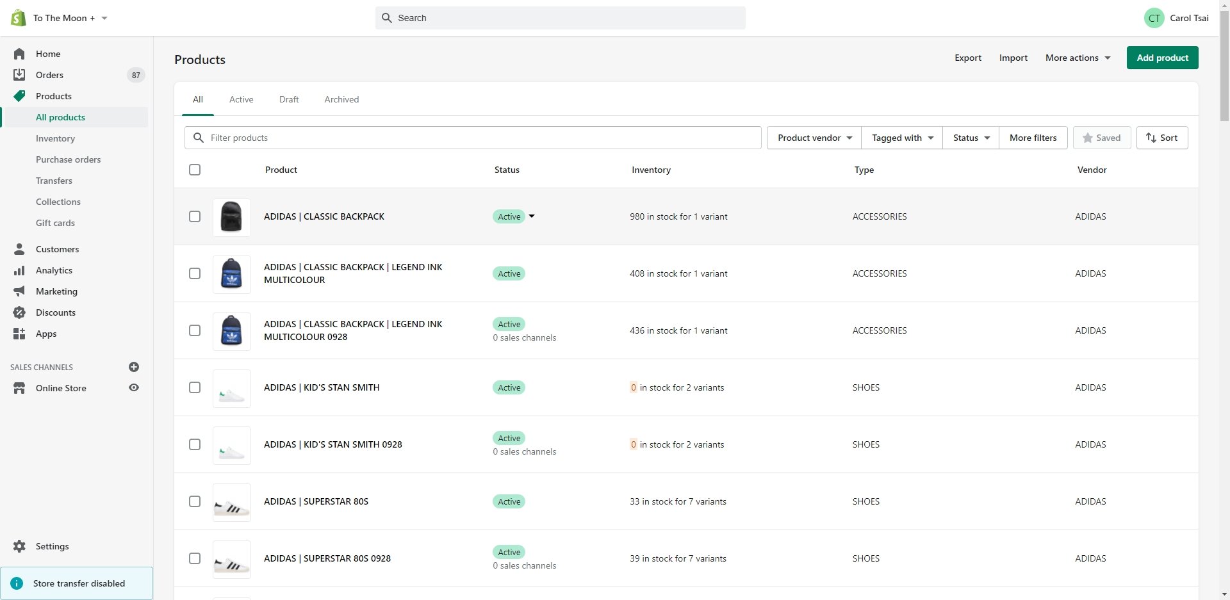The width and height of the screenshot is (1230, 600).
Task: Open More filters
Action: pyautogui.click(x=1033, y=138)
